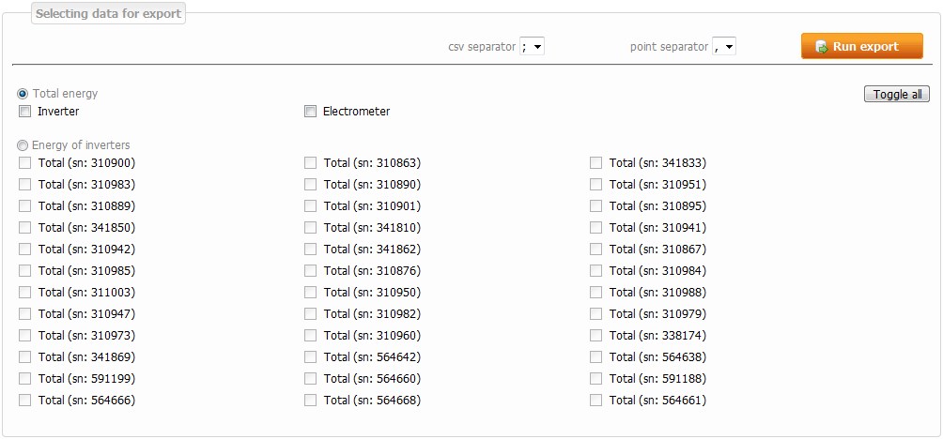Check the Inverter checkbox
The image size is (943, 439).
click(x=25, y=112)
